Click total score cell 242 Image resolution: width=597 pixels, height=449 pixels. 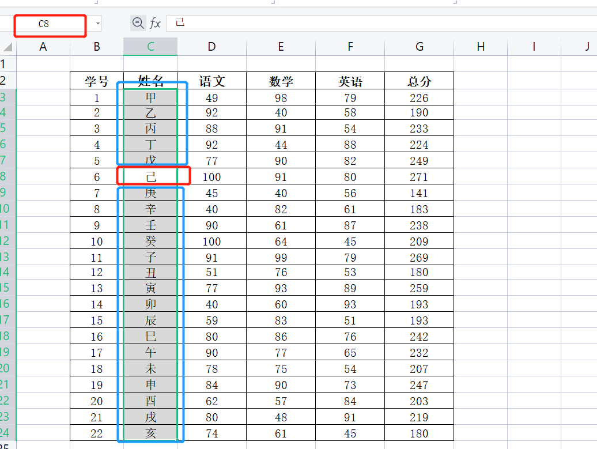[419, 336]
